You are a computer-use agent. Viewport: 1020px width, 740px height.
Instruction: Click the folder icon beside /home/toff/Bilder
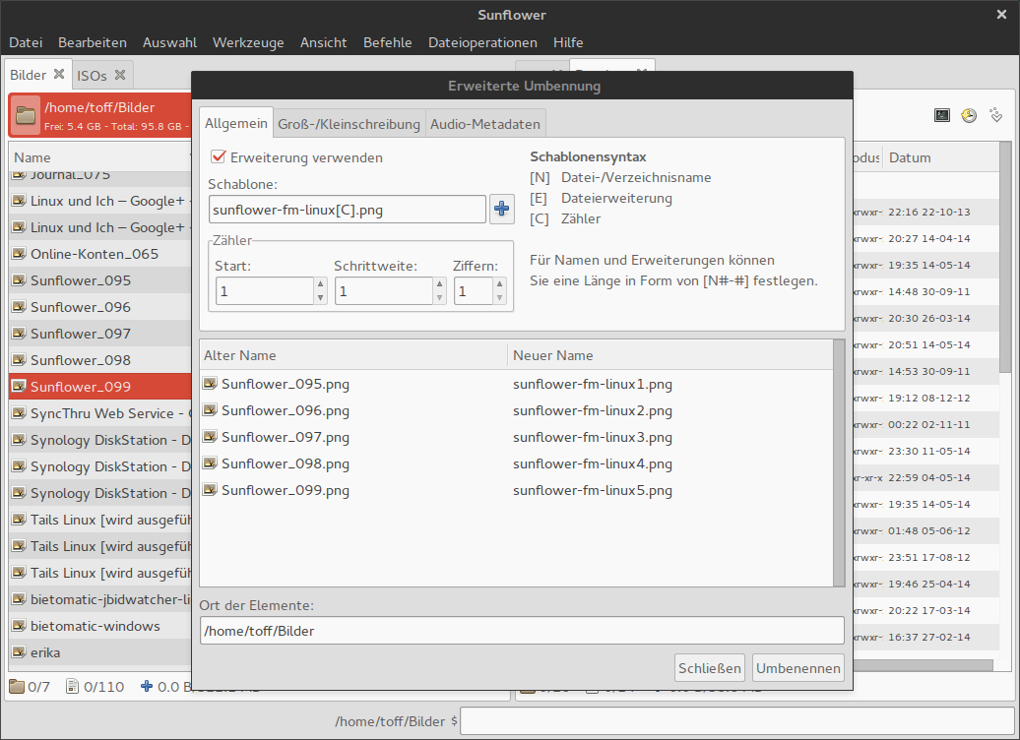(26, 115)
